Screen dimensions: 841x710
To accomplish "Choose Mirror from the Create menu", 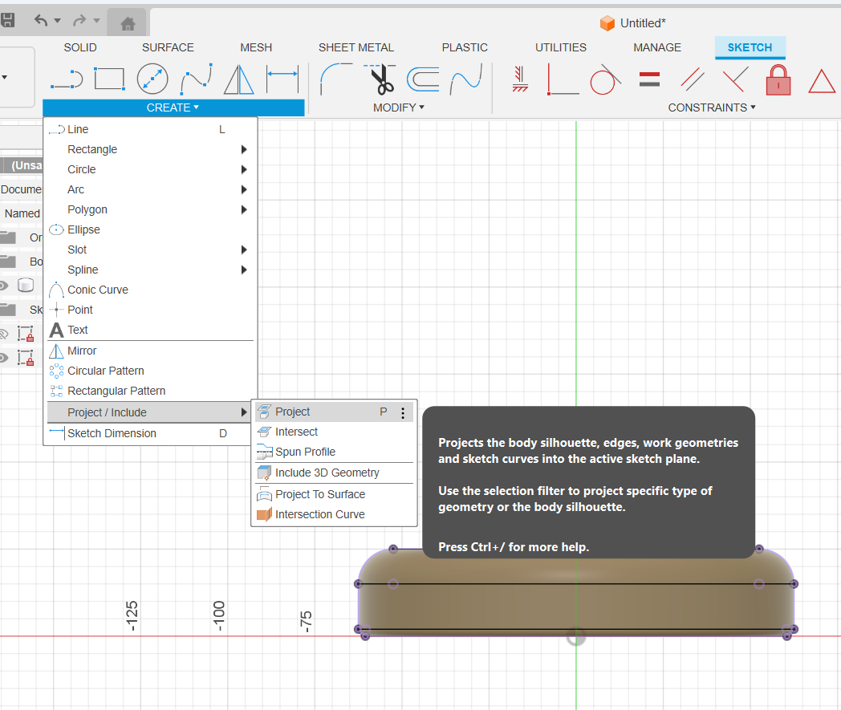I will [x=150, y=351].
